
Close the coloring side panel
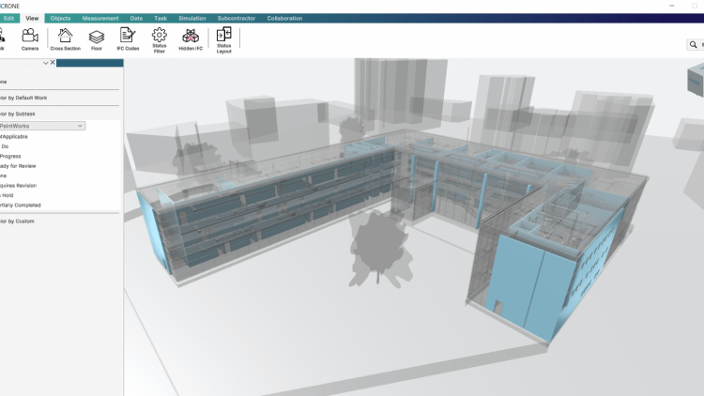coord(53,63)
